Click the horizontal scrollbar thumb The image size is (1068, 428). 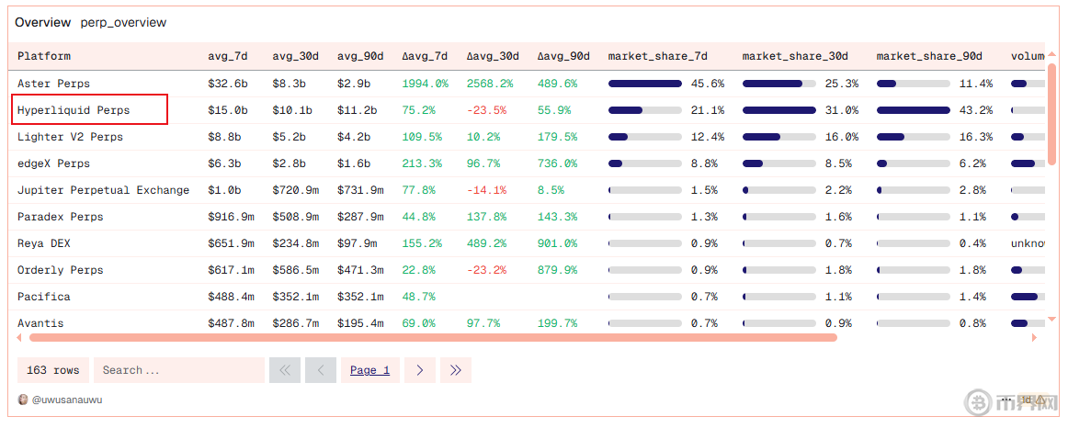[433, 337]
